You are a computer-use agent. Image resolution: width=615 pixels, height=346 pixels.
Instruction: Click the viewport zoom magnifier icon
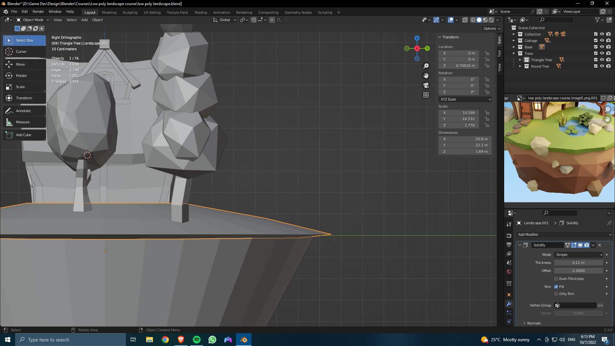pyautogui.click(x=426, y=66)
